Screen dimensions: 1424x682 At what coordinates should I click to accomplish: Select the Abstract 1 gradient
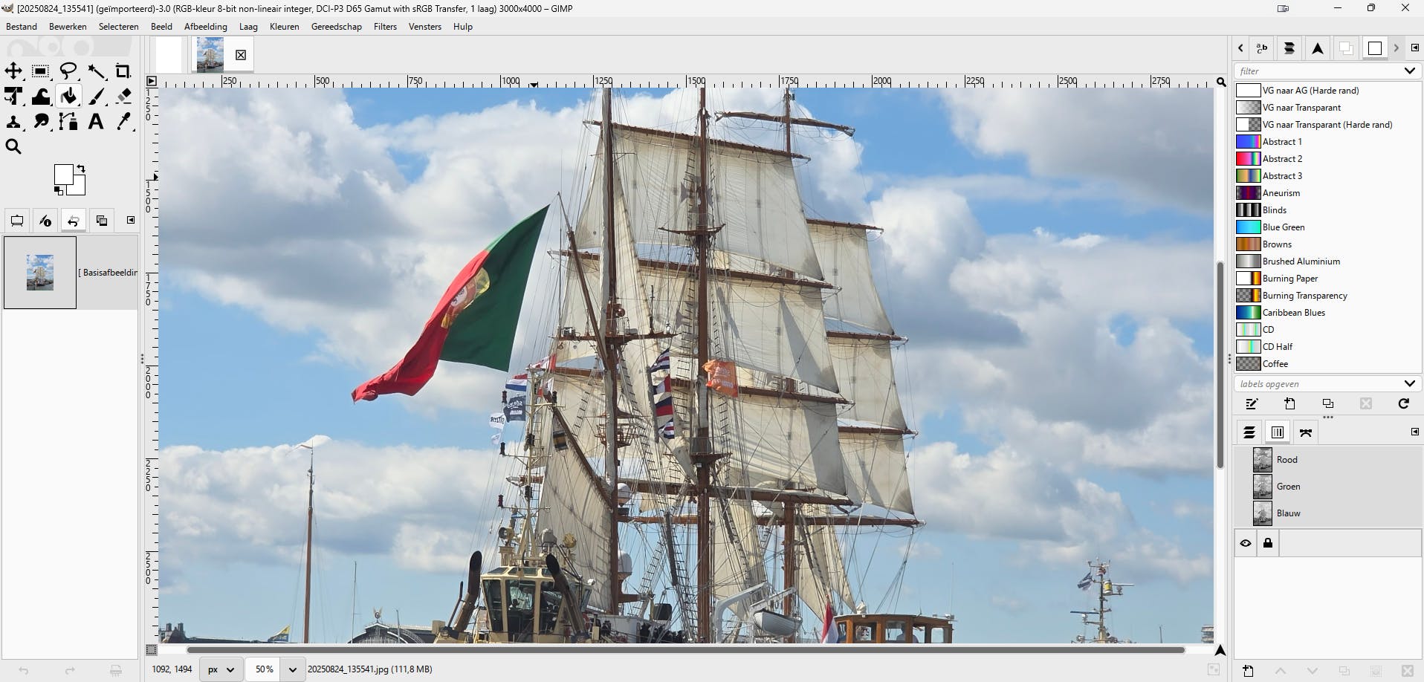1328,142
